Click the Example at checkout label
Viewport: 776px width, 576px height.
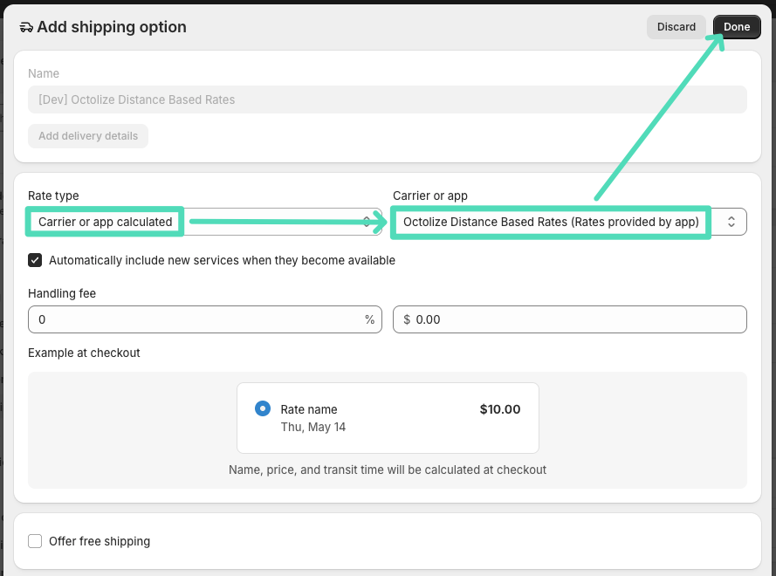84,353
